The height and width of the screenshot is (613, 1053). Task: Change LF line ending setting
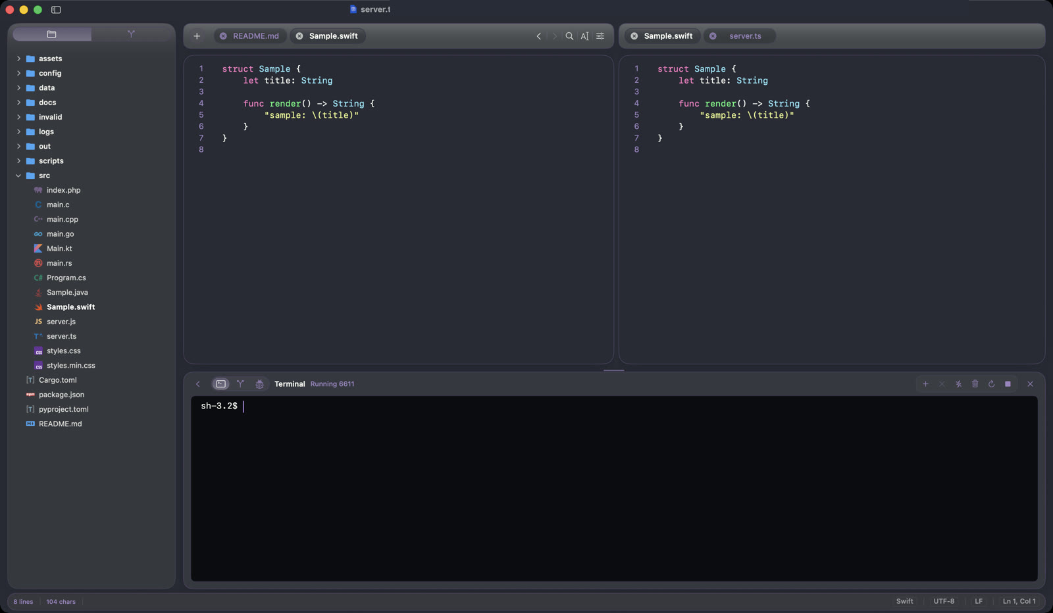[979, 601]
